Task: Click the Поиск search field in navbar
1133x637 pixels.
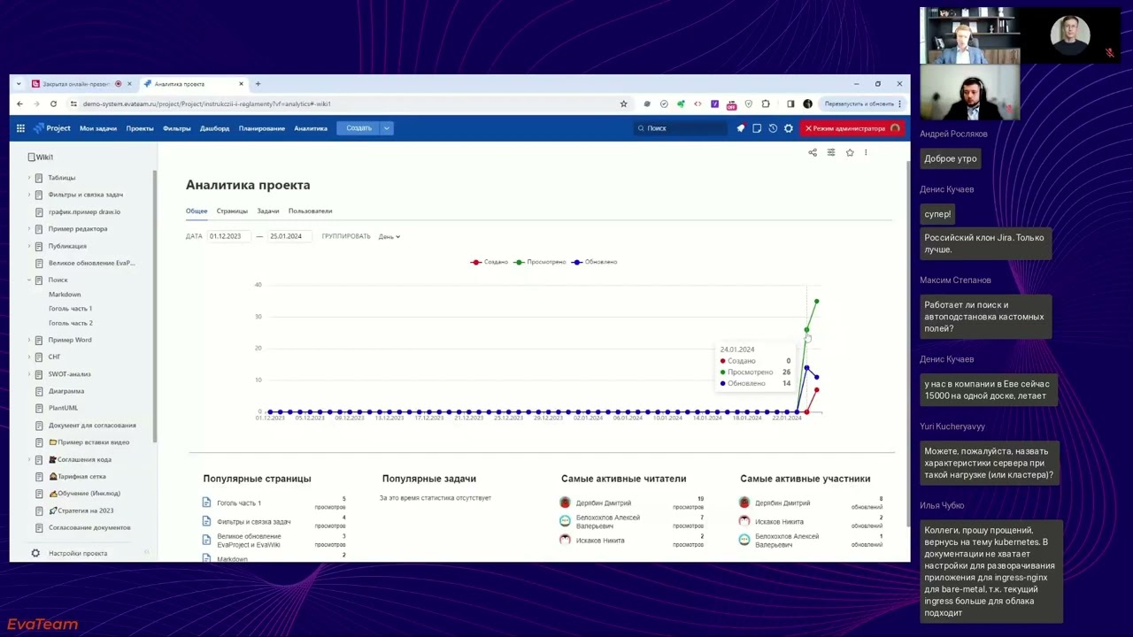Action: 682,128
